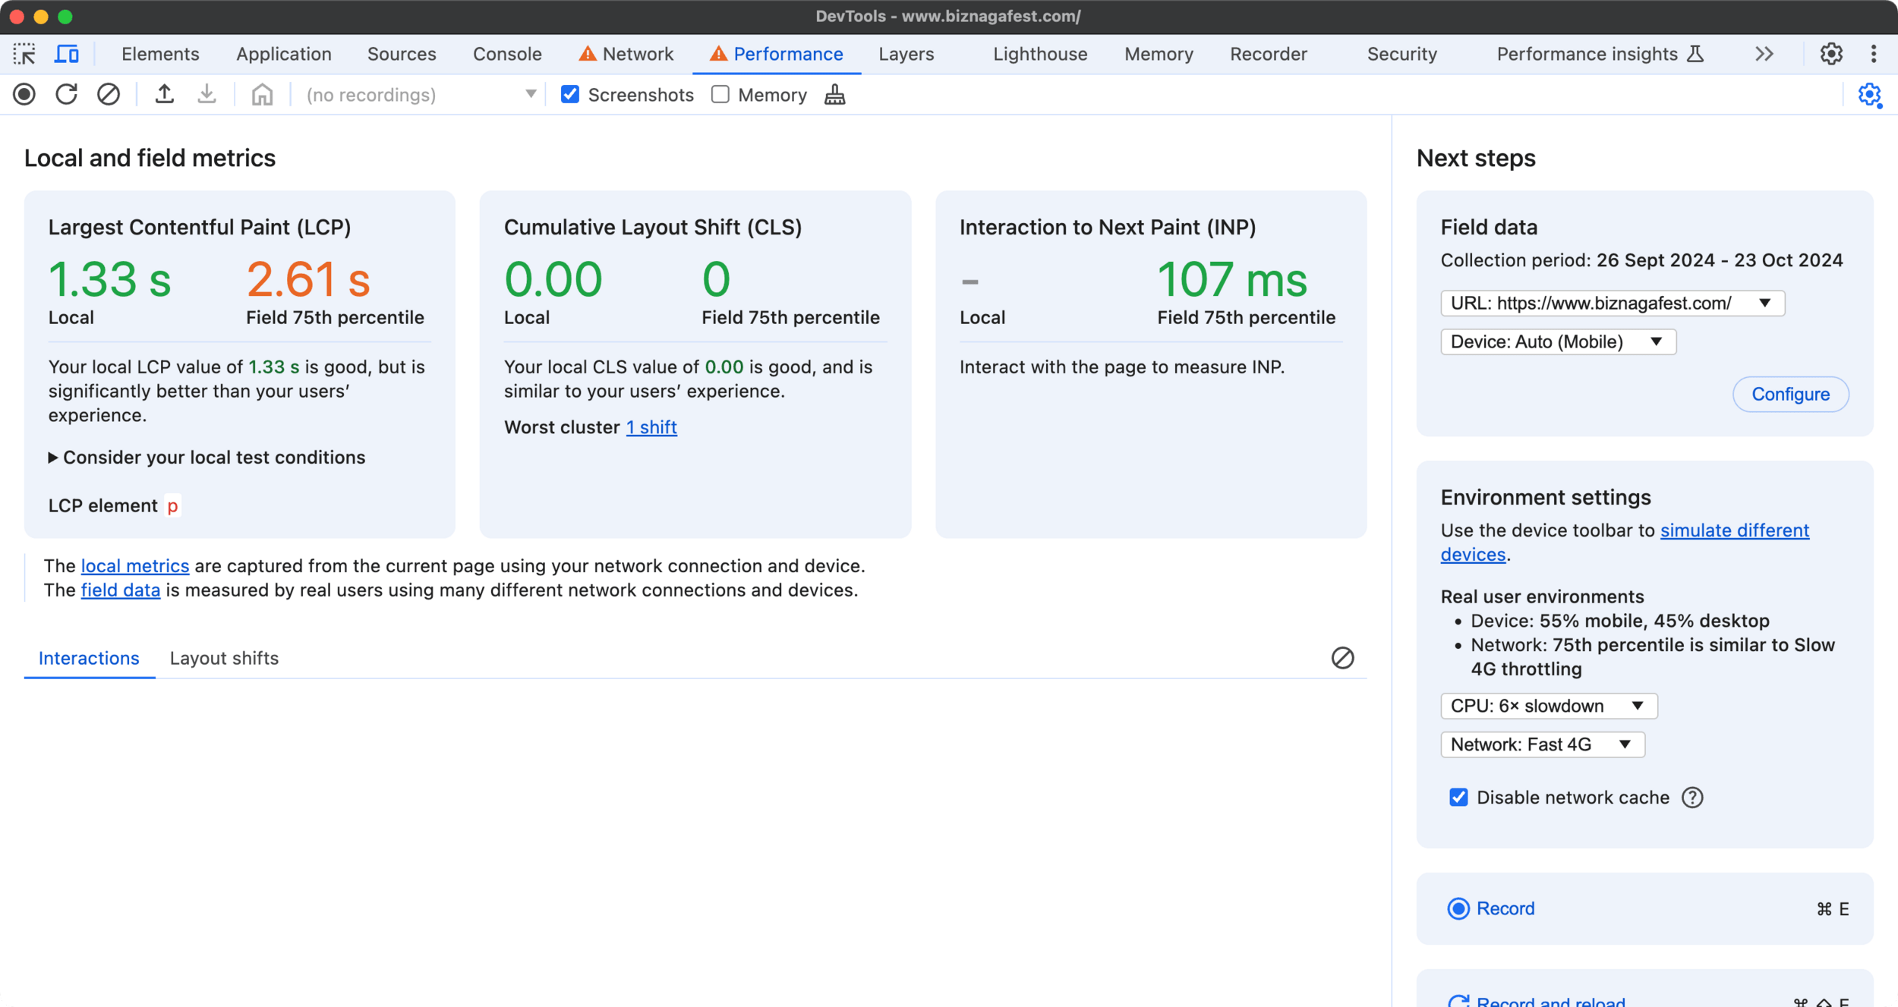1898x1007 pixels.
Task: Enable the Memory checkbox
Action: [720, 95]
